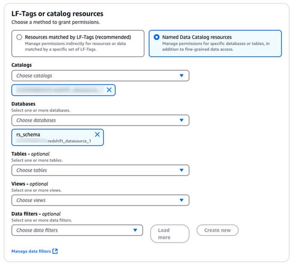The height and width of the screenshot is (266, 294).
Task: Expand the Choose tables dropdown
Action: click(94, 170)
